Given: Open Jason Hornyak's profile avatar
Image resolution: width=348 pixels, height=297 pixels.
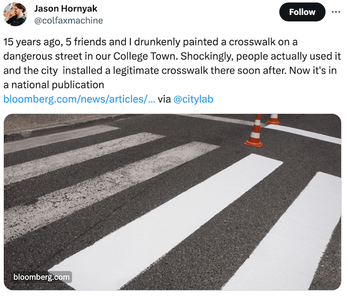Looking at the screenshot, I should coord(16,14).
